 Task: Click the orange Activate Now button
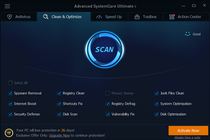[x=188, y=130]
